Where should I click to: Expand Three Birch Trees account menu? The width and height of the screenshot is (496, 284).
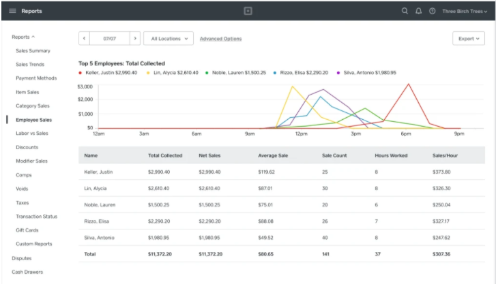pos(465,12)
